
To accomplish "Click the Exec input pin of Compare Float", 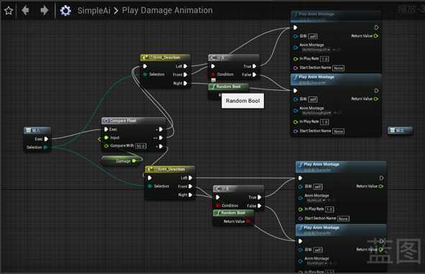I will (106, 129).
